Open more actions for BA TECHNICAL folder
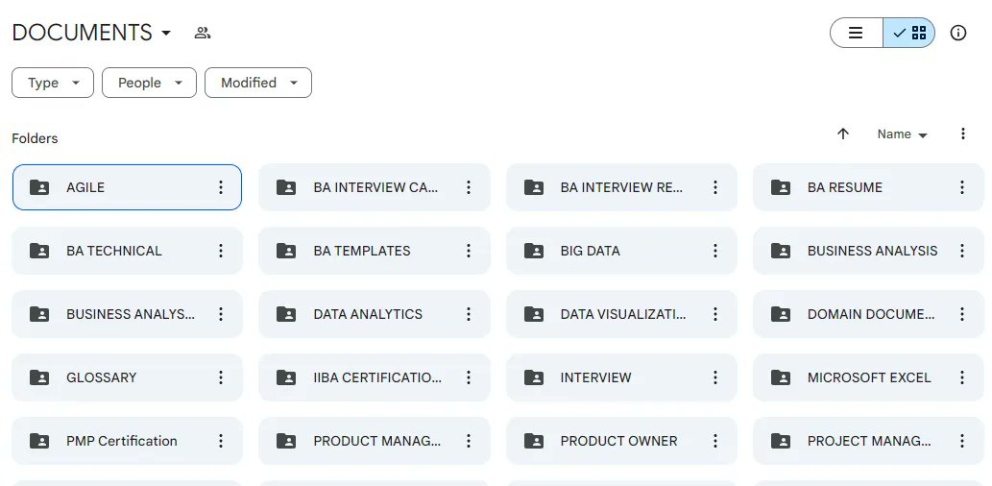Image resolution: width=992 pixels, height=486 pixels. click(221, 251)
